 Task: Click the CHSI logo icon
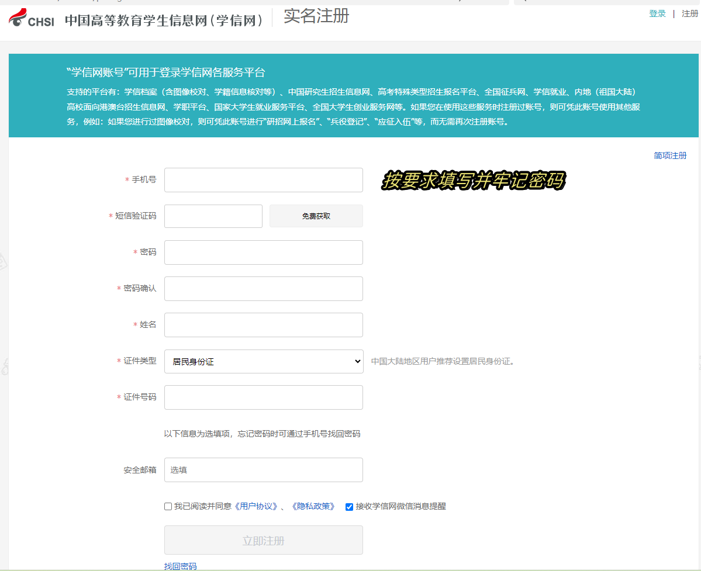coord(32,18)
